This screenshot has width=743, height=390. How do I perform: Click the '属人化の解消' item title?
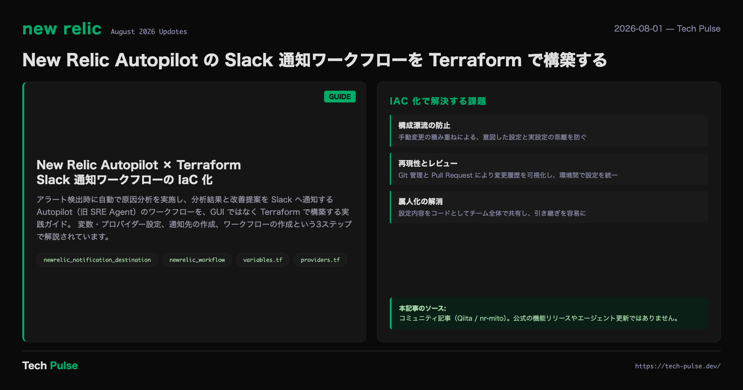coord(420,201)
